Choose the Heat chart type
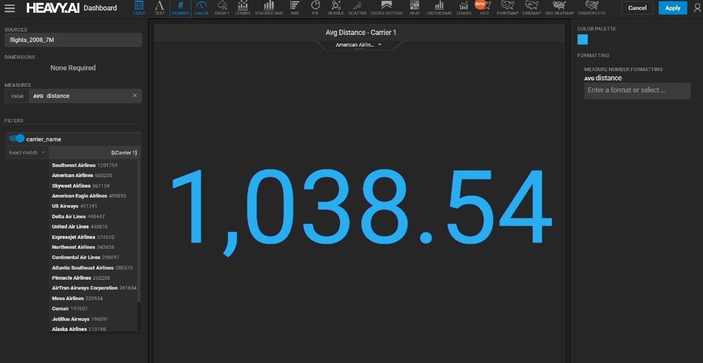Viewport: 703px width, 363px height. click(x=415, y=8)
